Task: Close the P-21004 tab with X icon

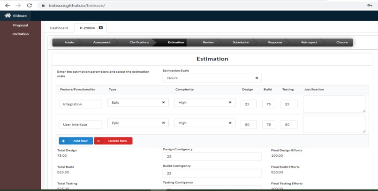Action: [x=101, y=28]
